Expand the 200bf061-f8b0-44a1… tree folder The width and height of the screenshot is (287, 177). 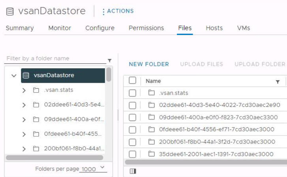click(24, 149)
